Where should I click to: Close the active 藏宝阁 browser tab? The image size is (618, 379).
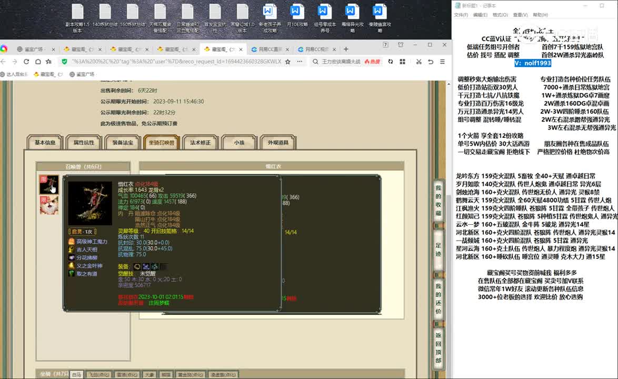241,49
